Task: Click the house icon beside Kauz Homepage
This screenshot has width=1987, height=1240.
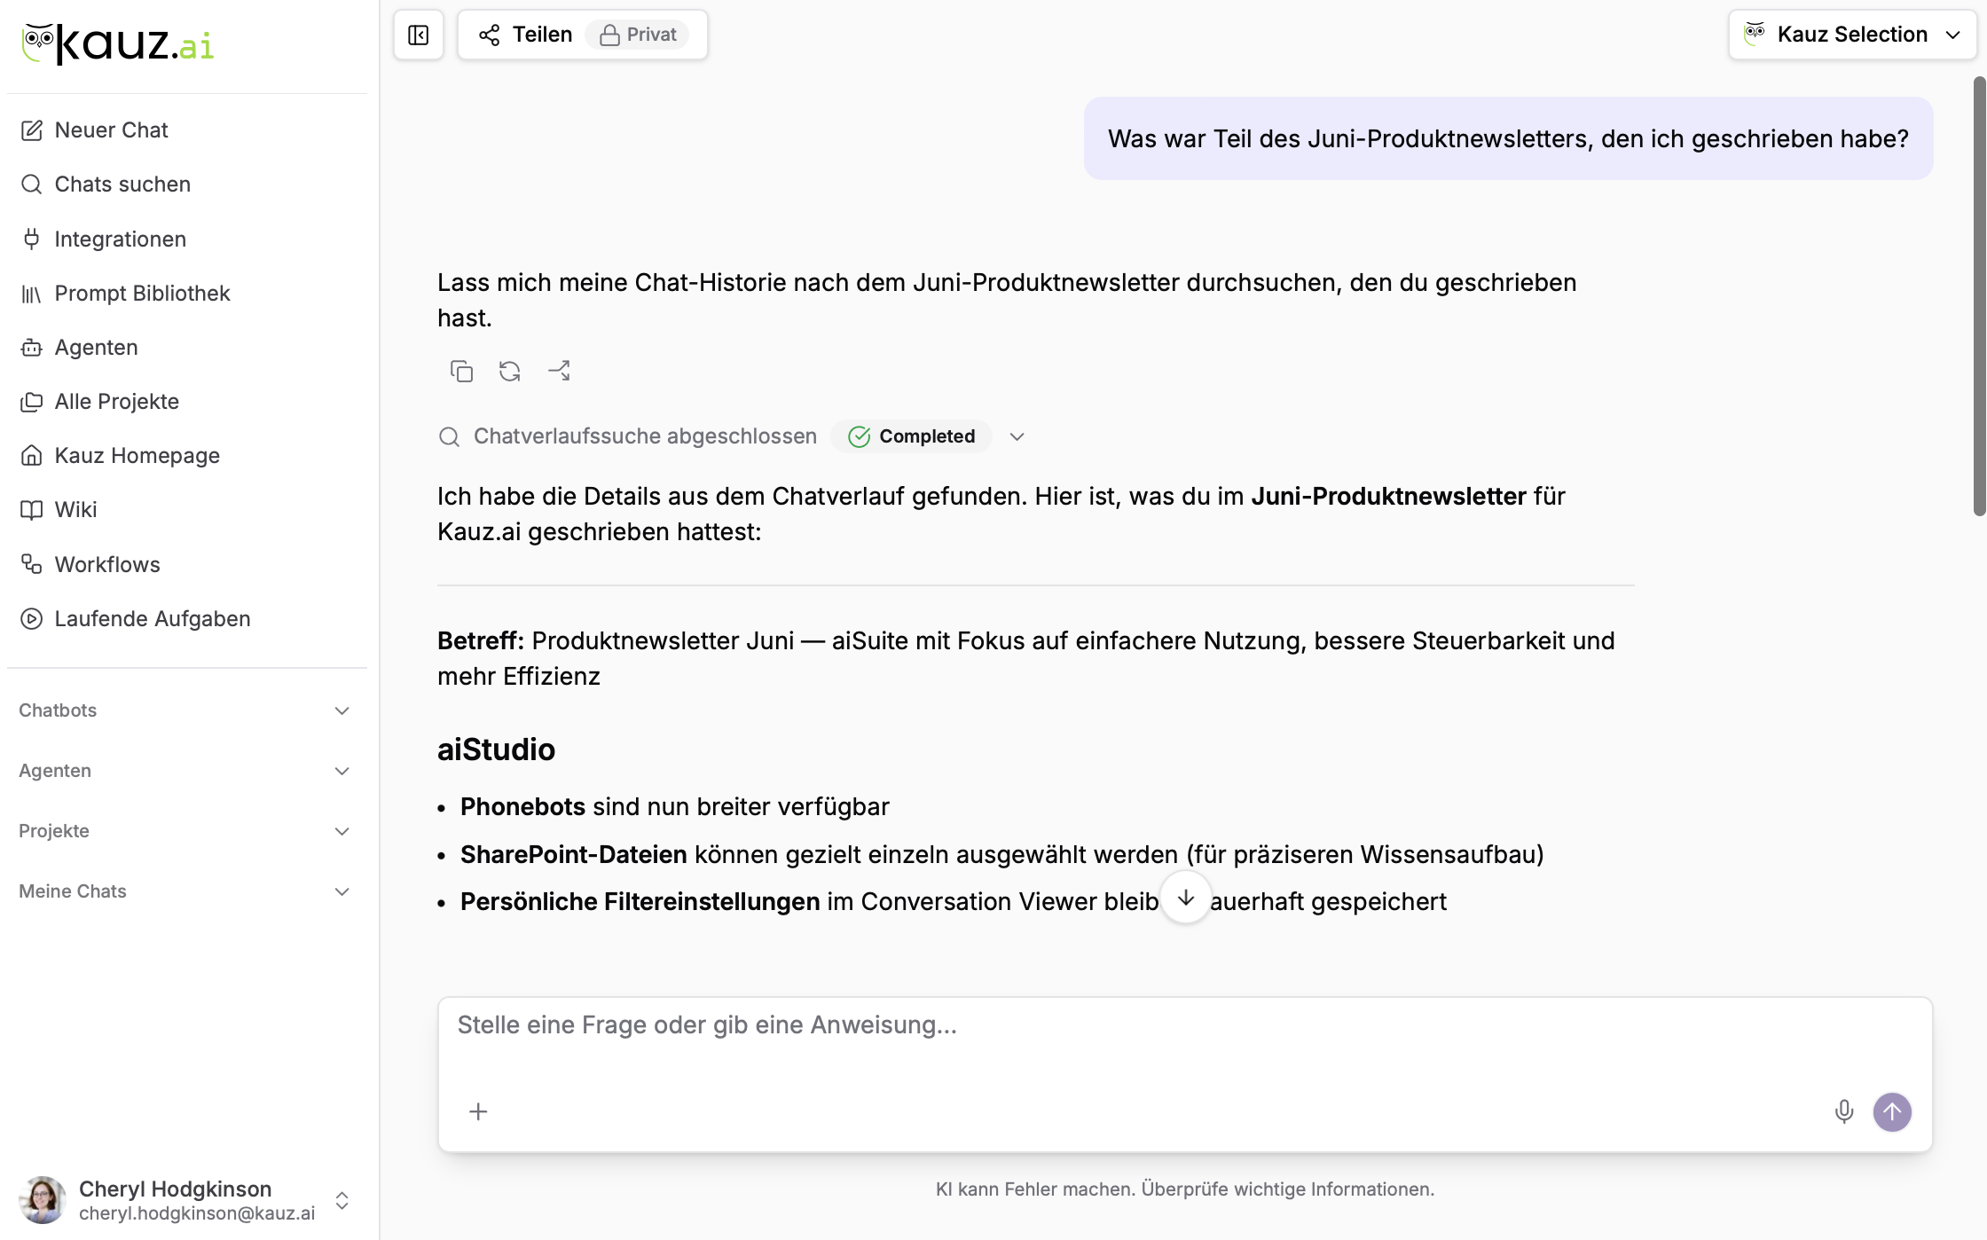Action: [x=32, y=456]
